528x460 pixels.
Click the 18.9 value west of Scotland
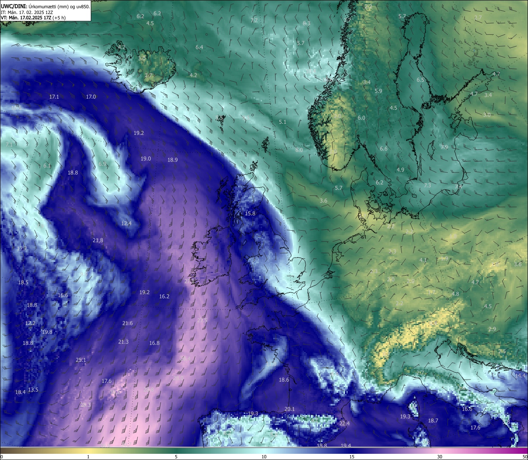tap(172, 160)
